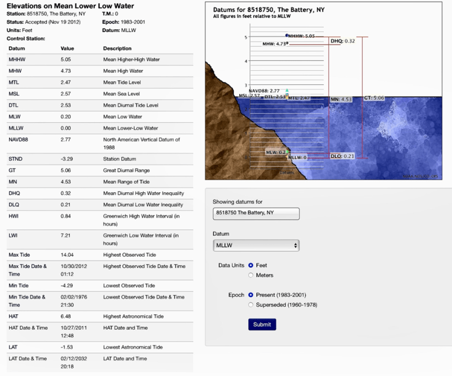This screenshot has height=376, width=452.
Task: Click the MTL 2.47 chart label
Action: [299, 98]
